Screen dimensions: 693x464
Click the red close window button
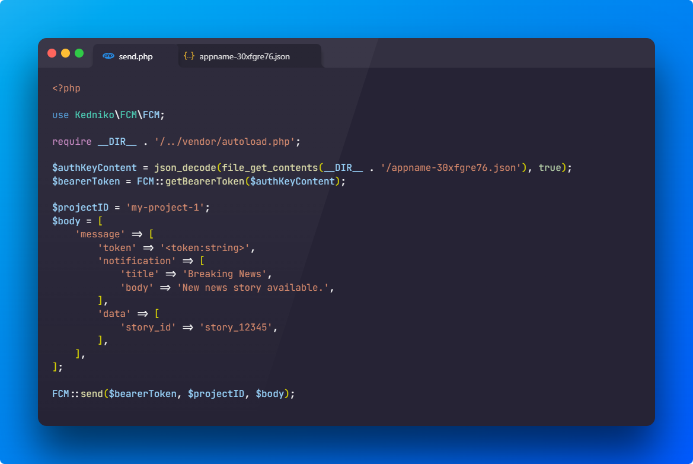point(52,53)
